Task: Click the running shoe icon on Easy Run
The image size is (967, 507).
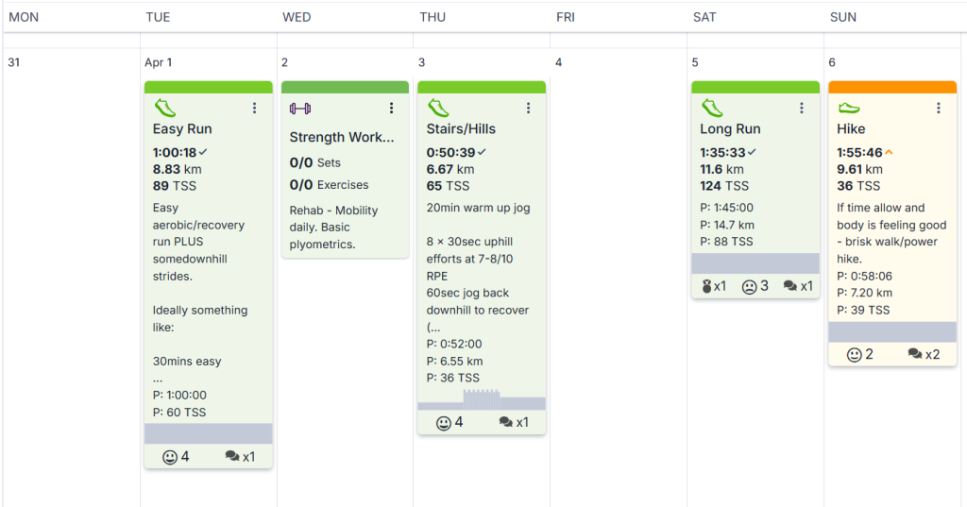Action: click(x=164, y=109)
